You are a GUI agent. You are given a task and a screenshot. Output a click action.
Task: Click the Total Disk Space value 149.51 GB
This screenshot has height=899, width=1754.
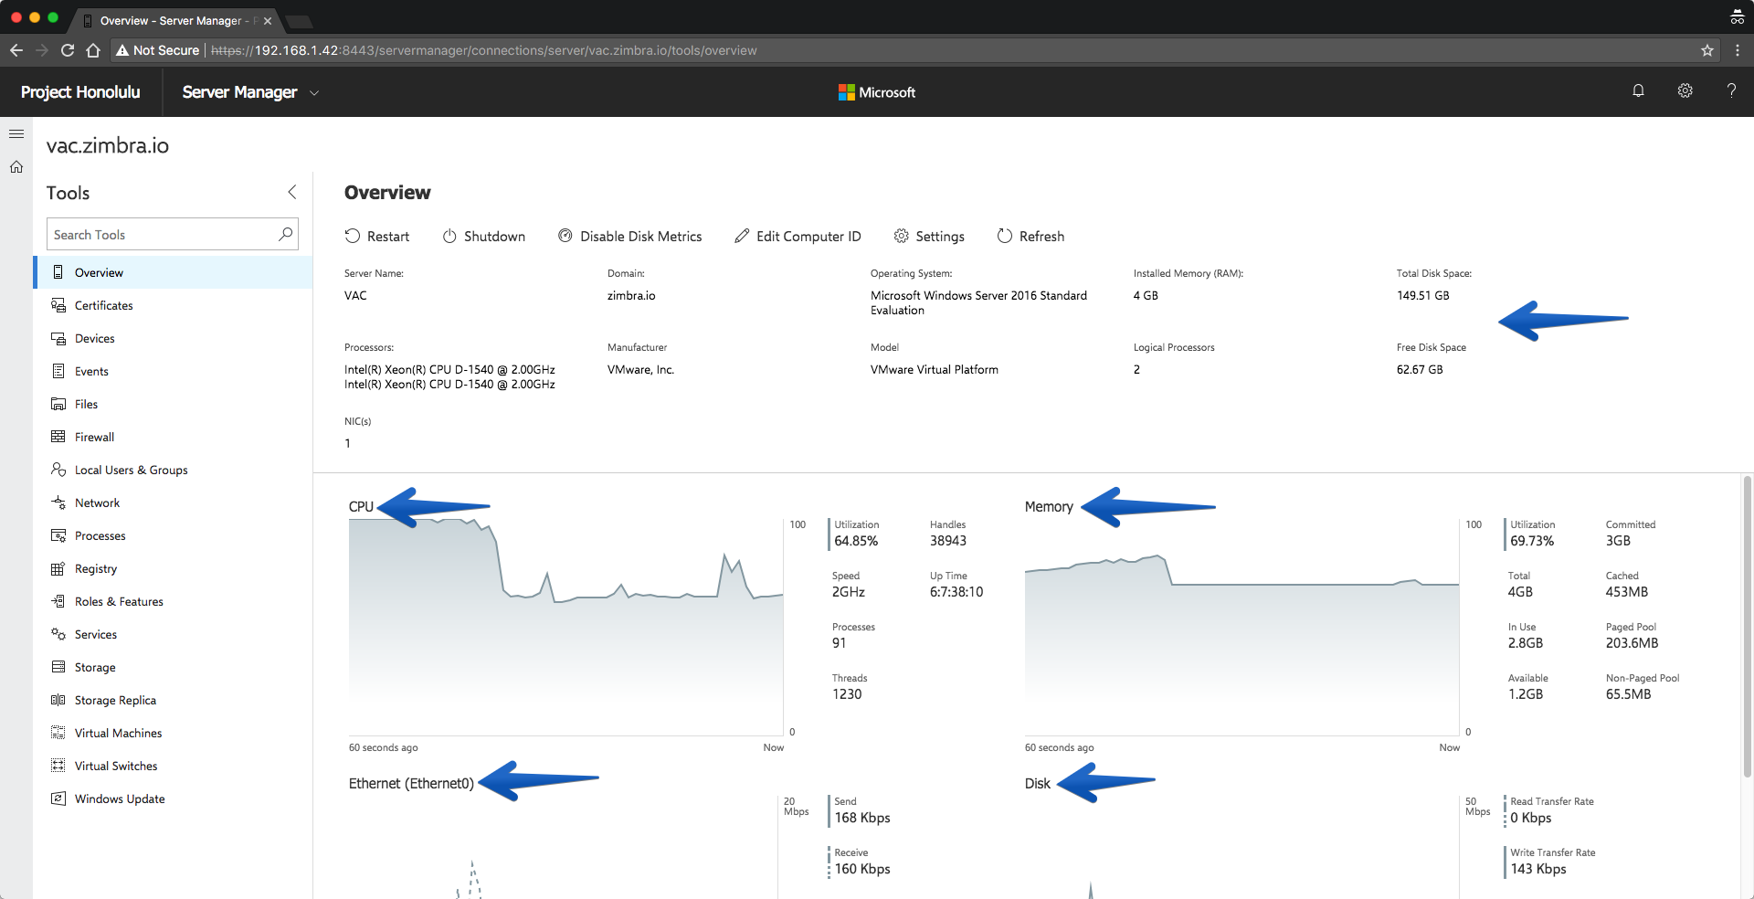click(x=1422, y=295)
